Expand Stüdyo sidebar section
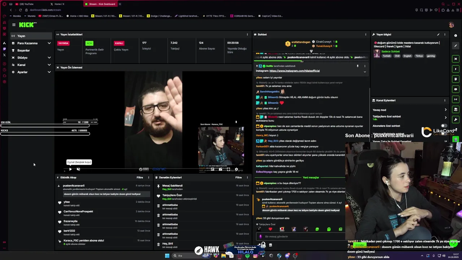462x260 pixels. 49,58
